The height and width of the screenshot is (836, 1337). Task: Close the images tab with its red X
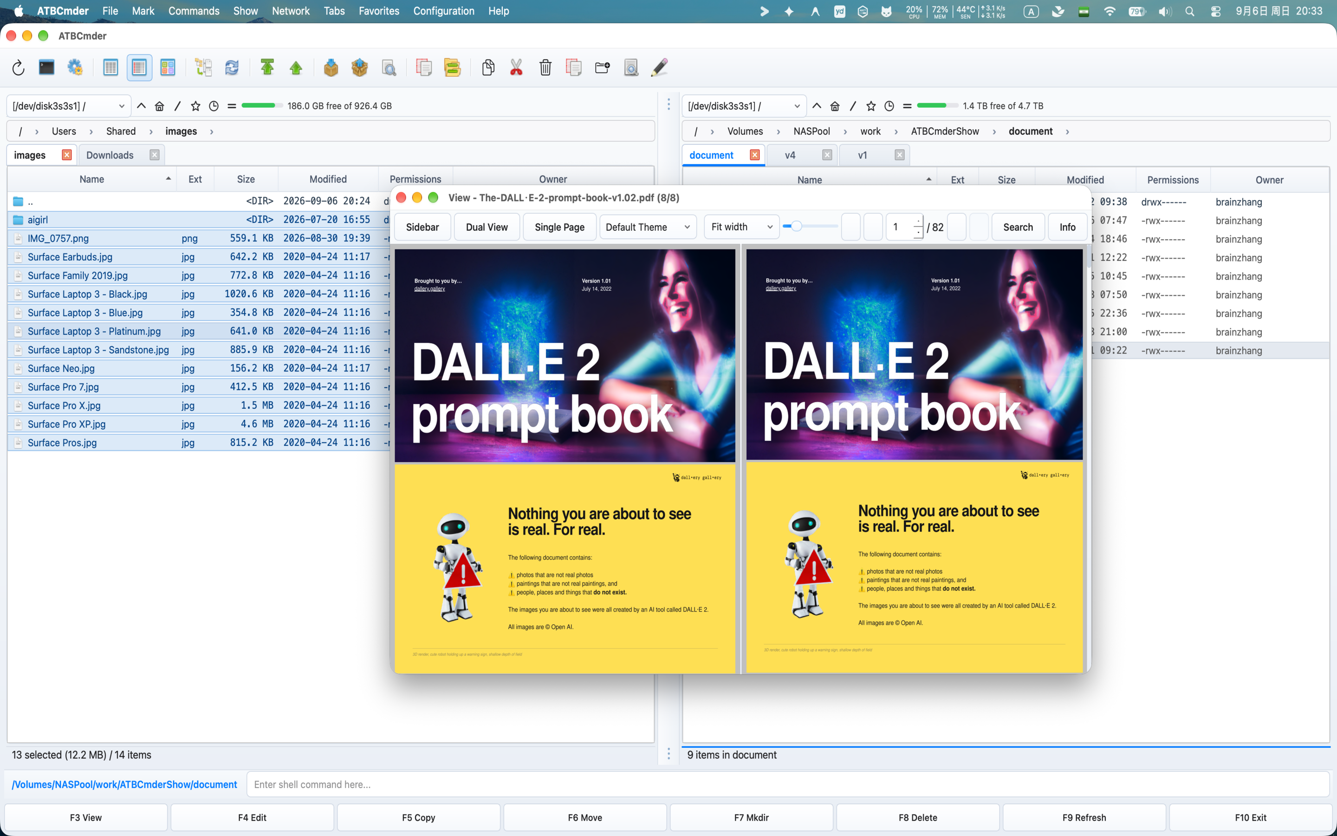pos(67,155)
